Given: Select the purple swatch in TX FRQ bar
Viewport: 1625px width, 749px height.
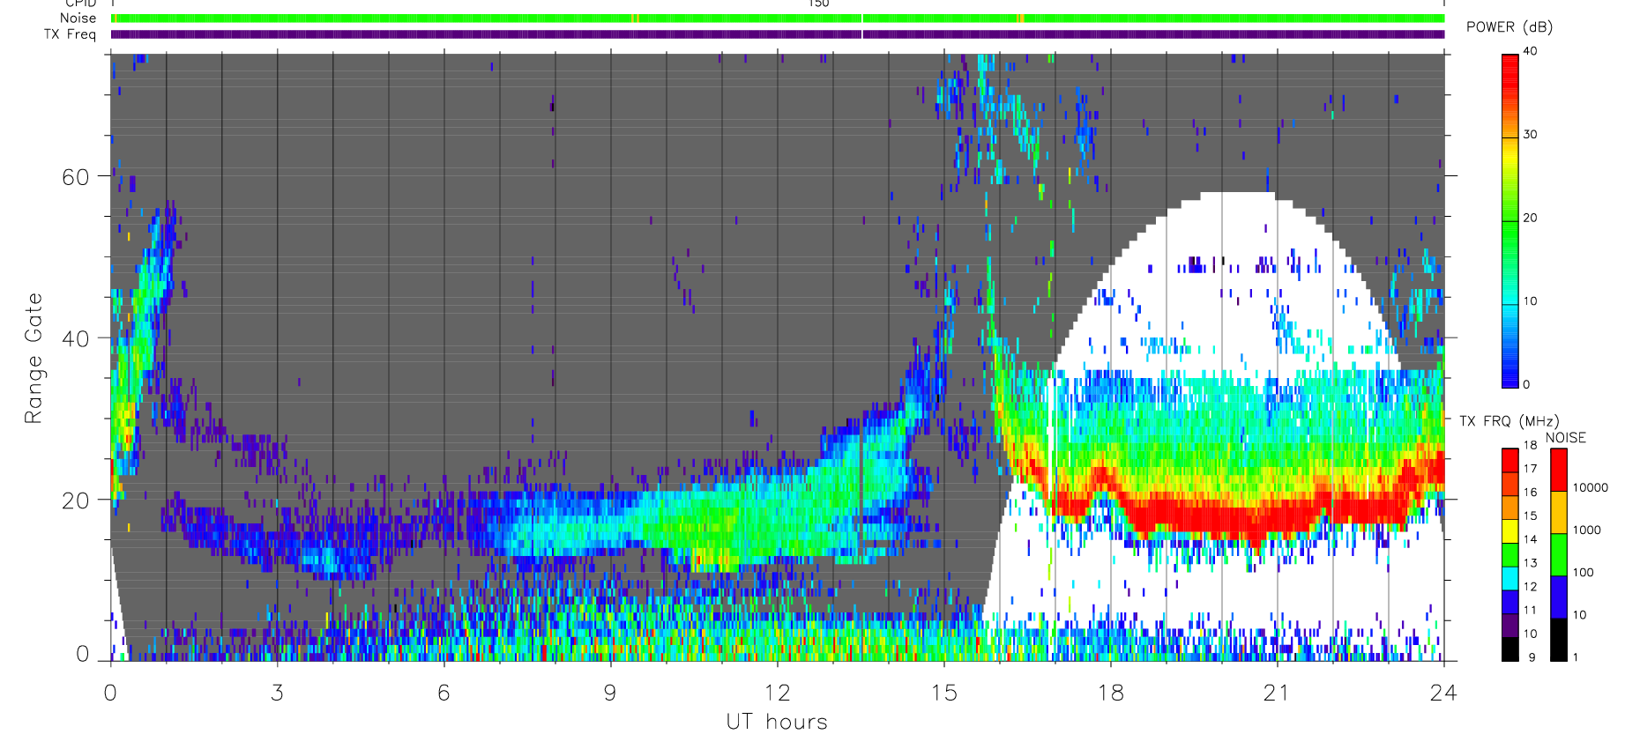Looking at the screenshot, I should point(1509,626).
